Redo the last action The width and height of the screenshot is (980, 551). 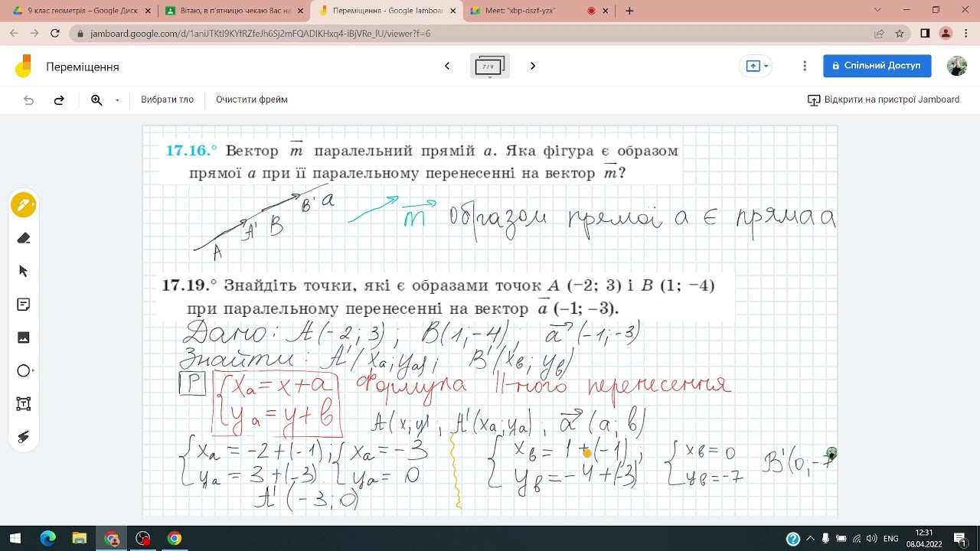[x=59, y=99]
